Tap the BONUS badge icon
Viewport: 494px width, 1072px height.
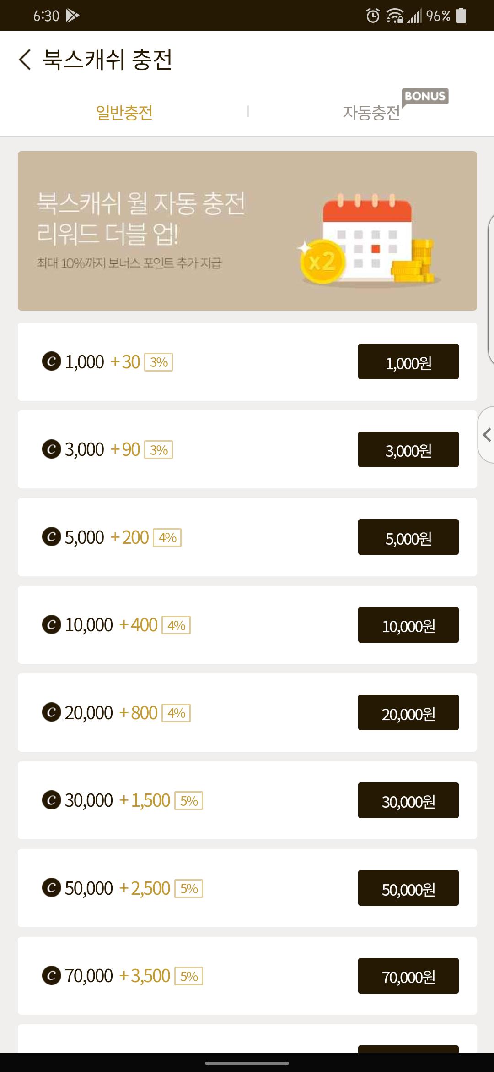(x=425, y=96)
